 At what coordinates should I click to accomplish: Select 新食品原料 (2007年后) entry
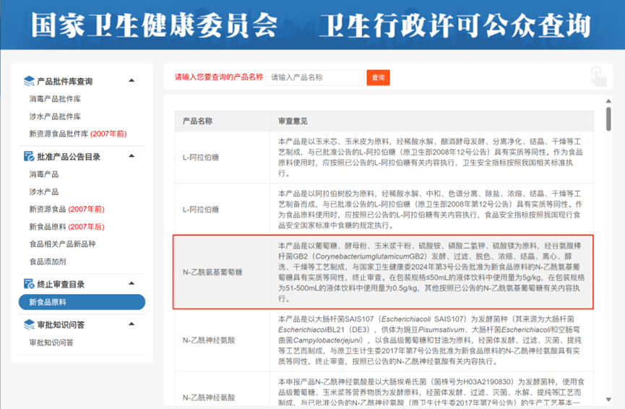(x=66, y=227)
